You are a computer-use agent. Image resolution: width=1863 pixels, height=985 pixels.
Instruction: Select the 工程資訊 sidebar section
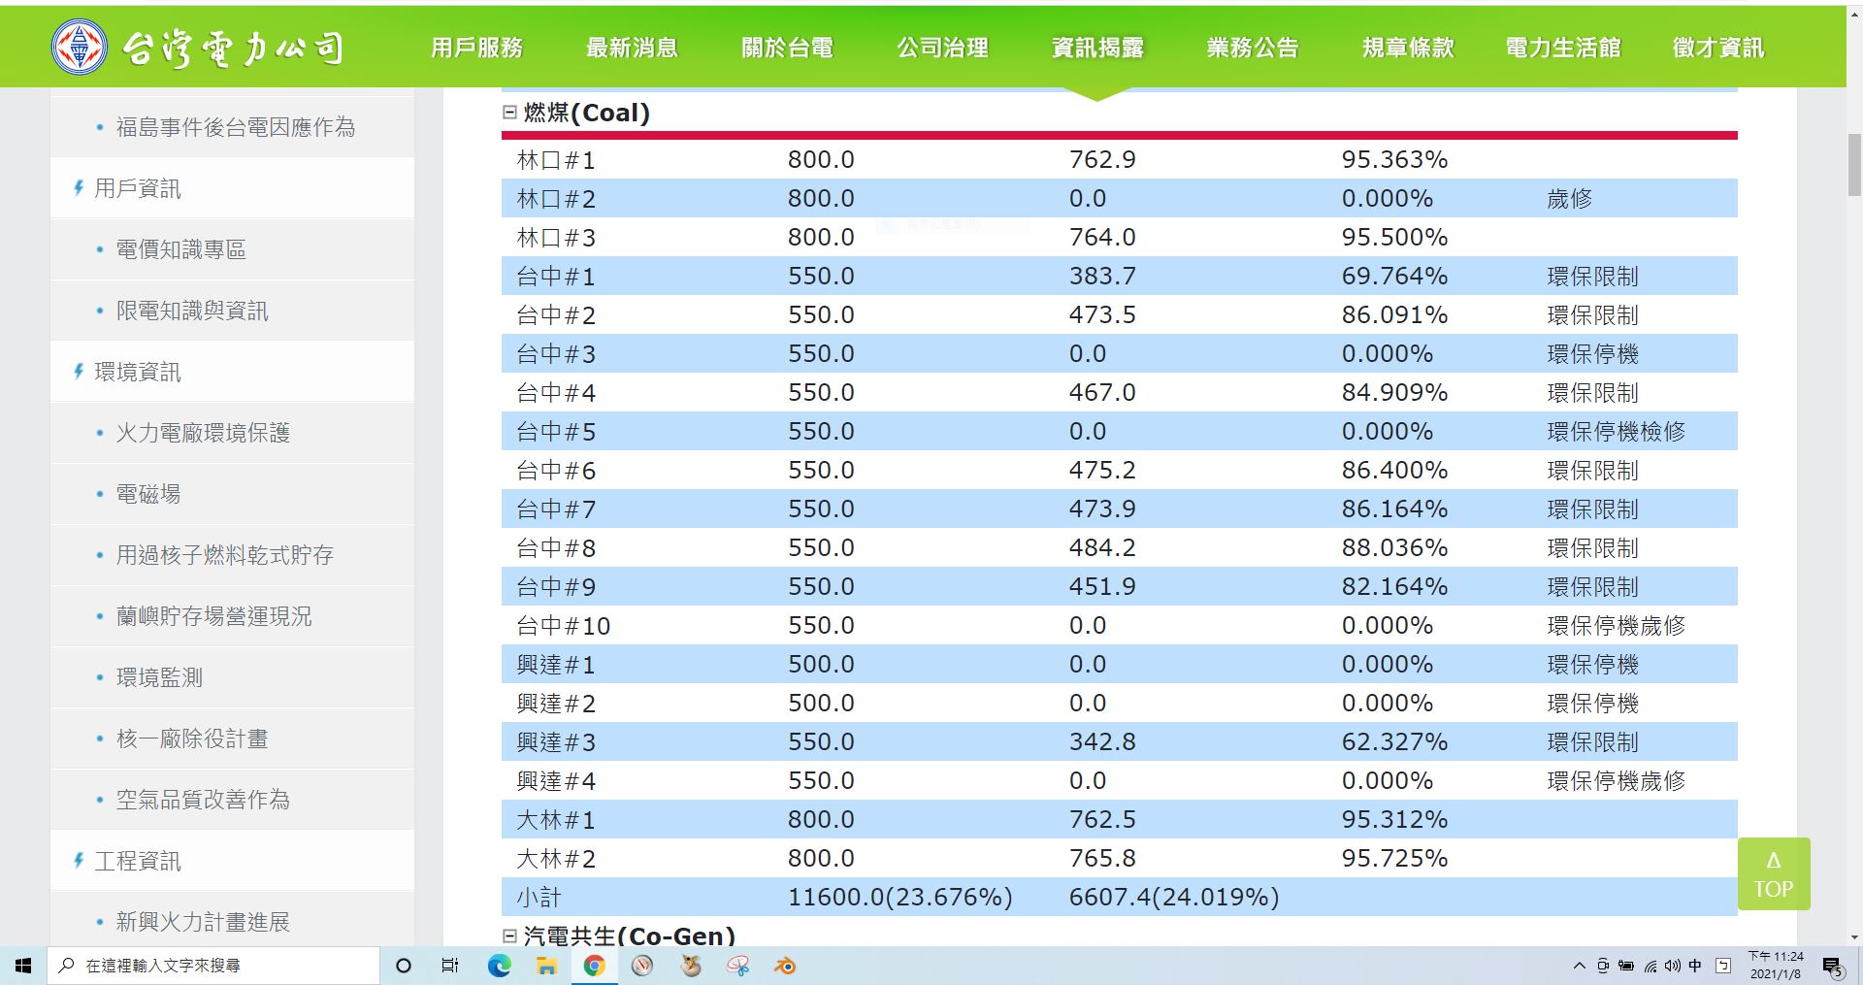(x=137, y=861)
